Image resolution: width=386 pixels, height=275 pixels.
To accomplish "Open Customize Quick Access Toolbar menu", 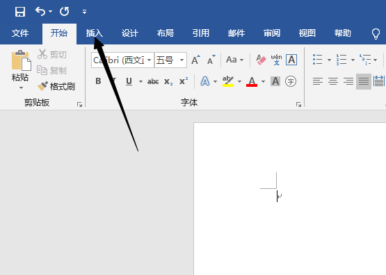I will point(84,12).
